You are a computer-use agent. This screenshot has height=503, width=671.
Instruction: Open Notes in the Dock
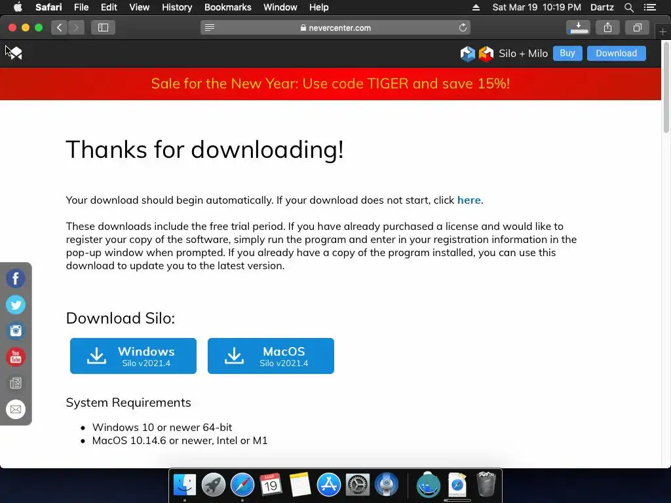299,485
